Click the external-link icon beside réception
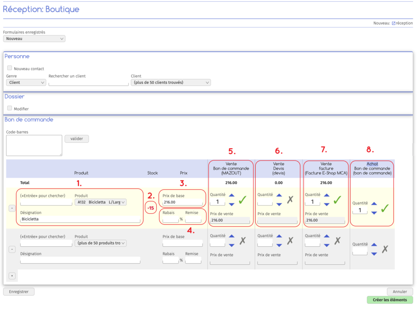Viewport: 419px width, 309px height. (x=394, y=23)
